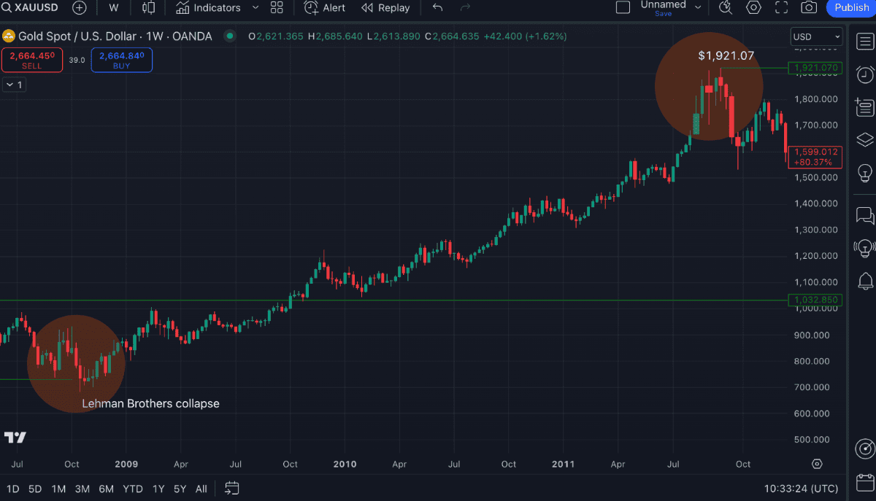Open the Indicators menu
This screenshot has width=876, height=501.
pyautogui.click(x=208, y=8)
